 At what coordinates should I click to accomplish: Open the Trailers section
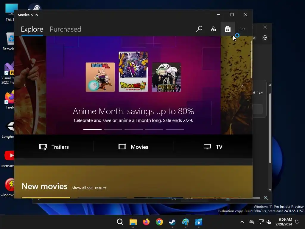(x=54, y=147)
